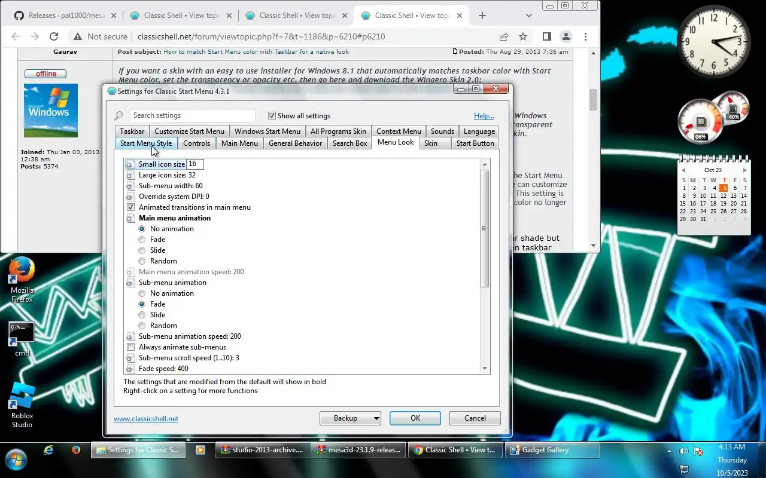Open the Chrome share icon

coord(504,36)
